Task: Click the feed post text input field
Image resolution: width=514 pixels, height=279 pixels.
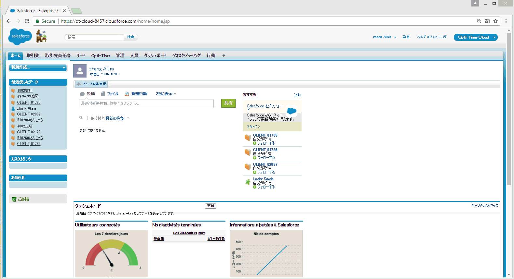Action: [x=146, y=103]
